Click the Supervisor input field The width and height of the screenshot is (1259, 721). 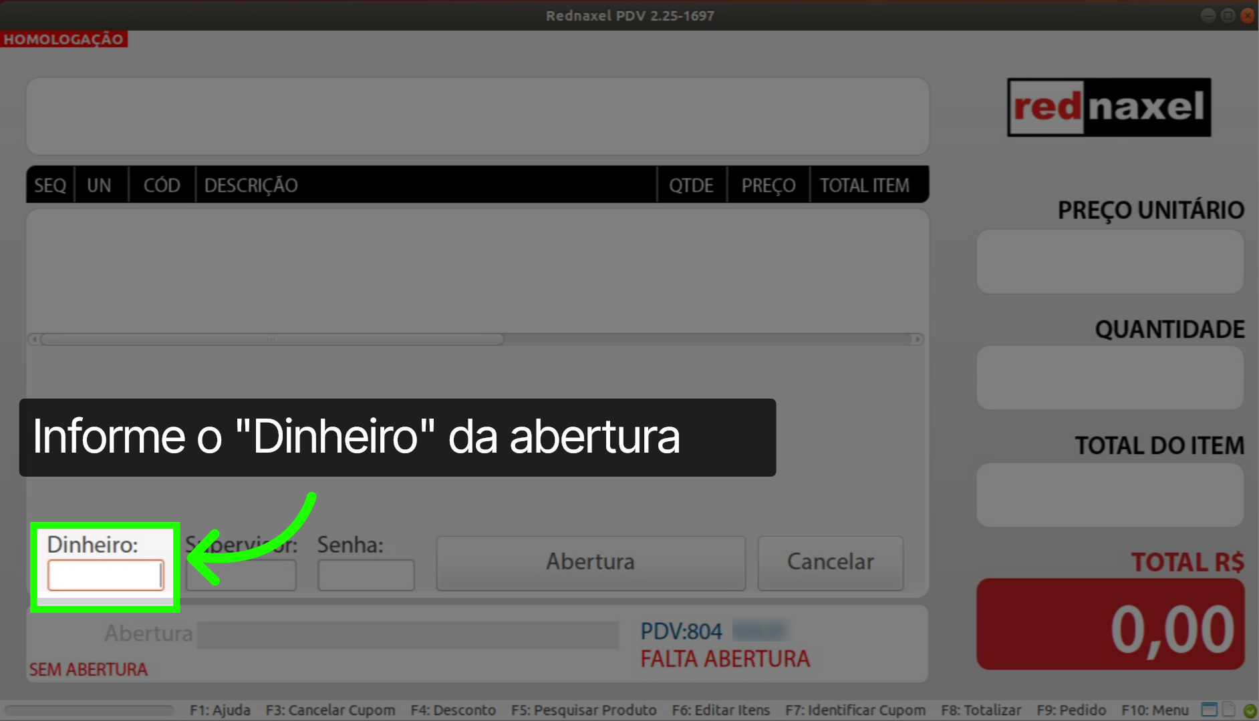pyautogui.click(x=241, y=574)
